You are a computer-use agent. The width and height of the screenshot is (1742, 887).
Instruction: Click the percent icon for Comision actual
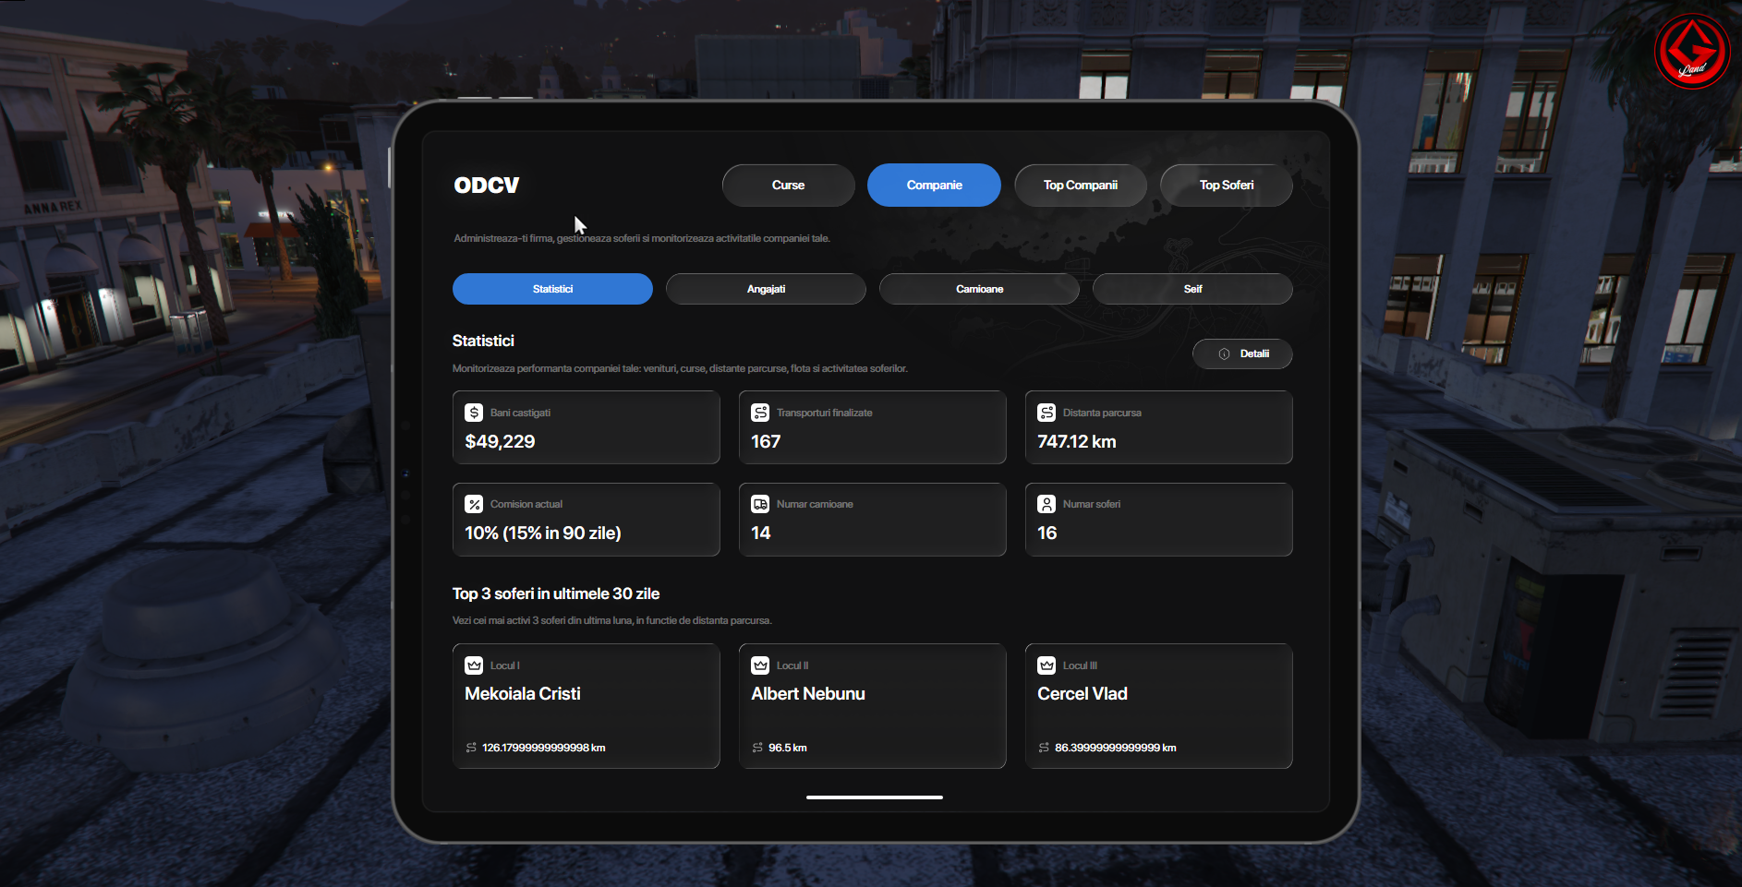pos(474,504)
